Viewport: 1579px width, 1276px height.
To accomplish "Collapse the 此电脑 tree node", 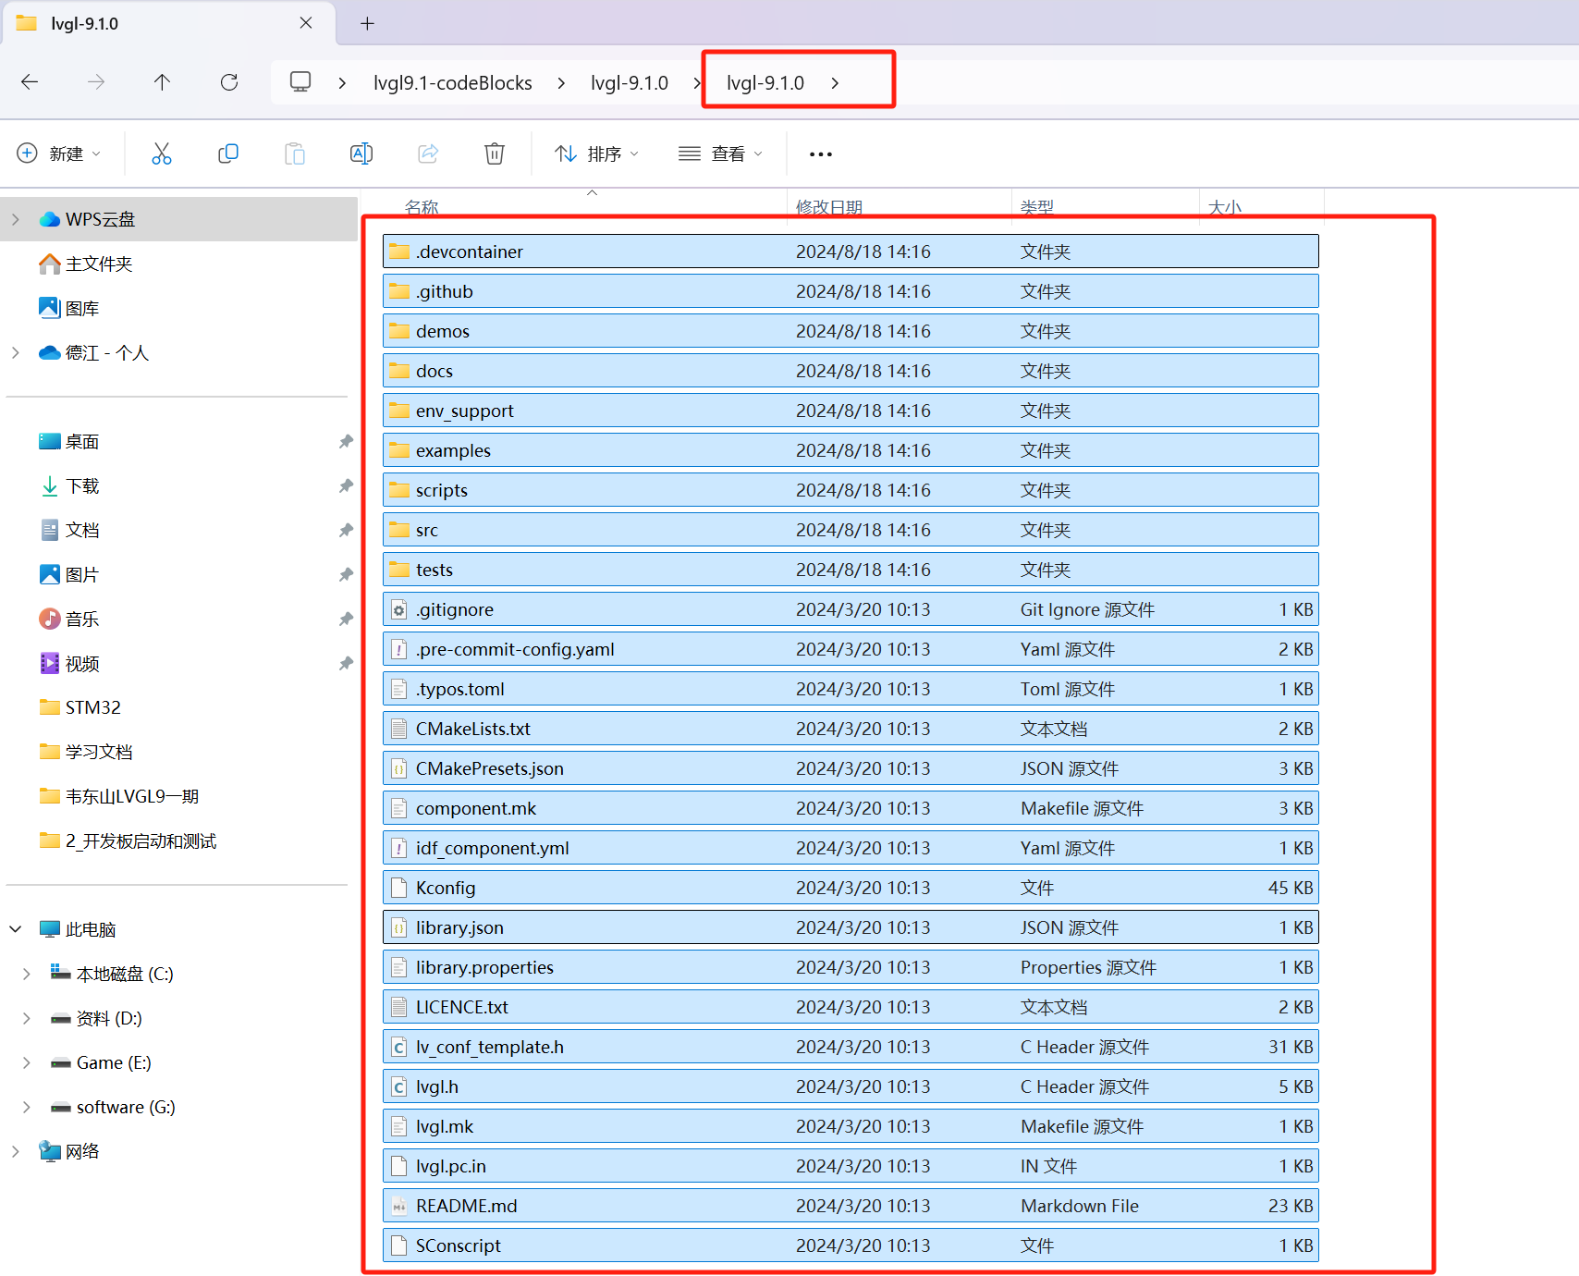I will click(x=16, y=929).
